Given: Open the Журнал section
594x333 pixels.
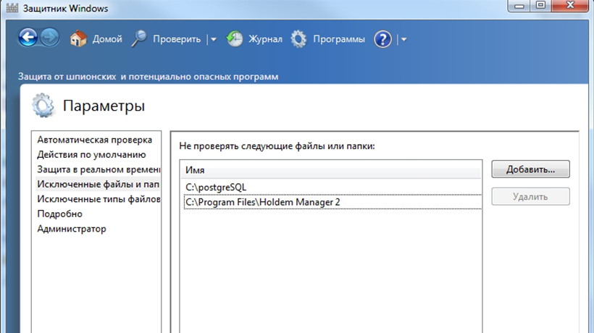Looking at the screenshot, I should [x=265, y=39].
